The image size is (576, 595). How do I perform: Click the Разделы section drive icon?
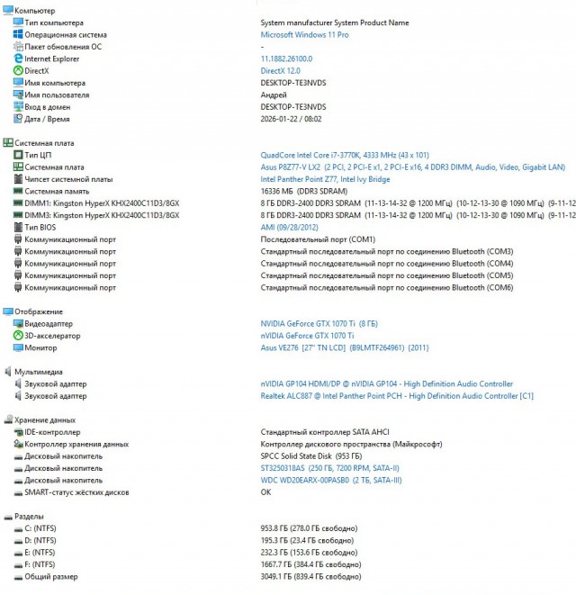(x=8, y=517)
